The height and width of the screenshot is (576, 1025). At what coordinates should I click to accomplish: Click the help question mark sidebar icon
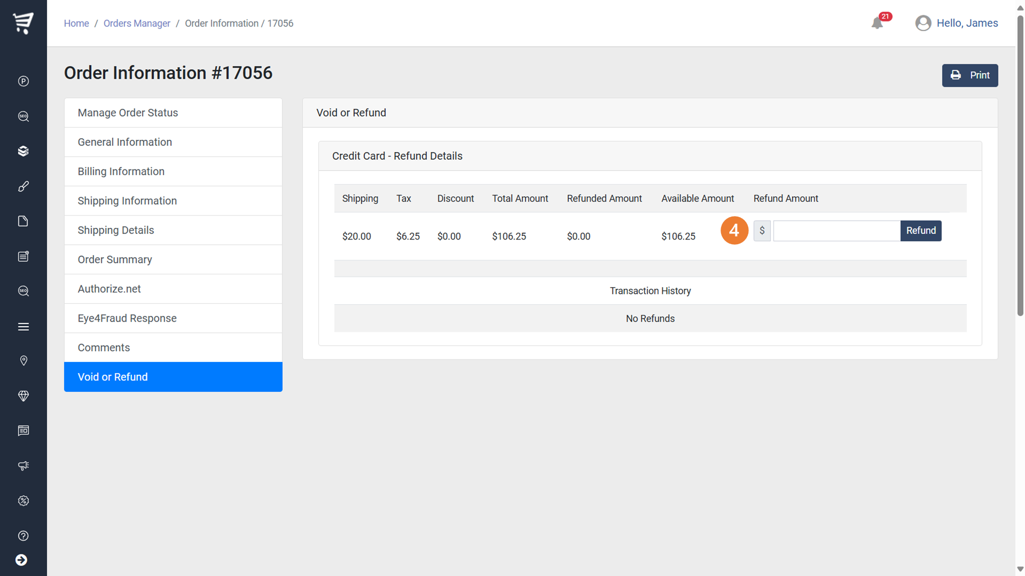pyautogui.click(x=23, y=536)
